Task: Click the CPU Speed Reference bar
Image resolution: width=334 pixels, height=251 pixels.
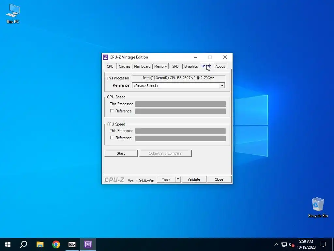Action: point(180,111)
